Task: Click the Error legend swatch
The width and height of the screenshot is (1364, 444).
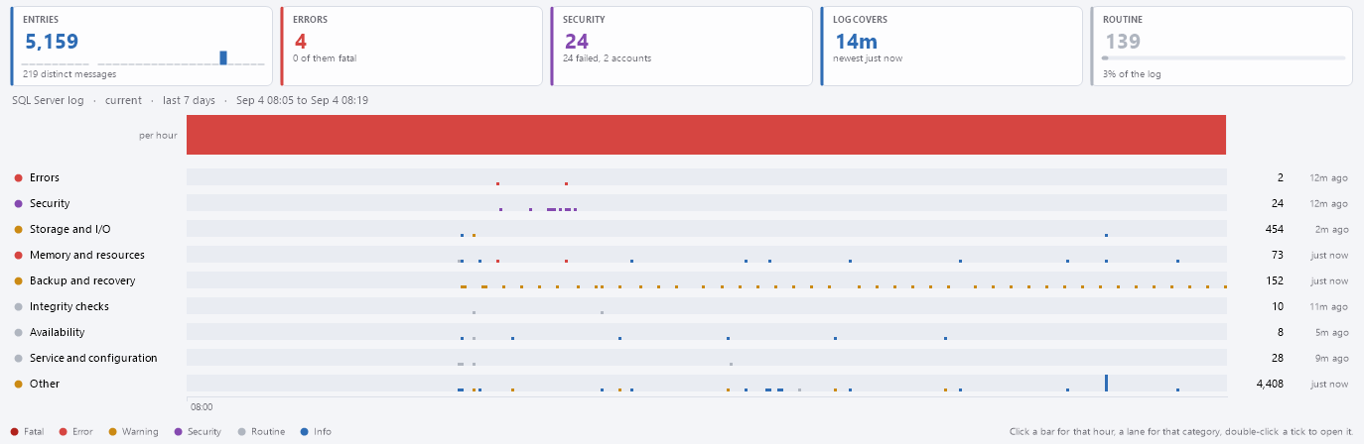Action: (64, 432)
